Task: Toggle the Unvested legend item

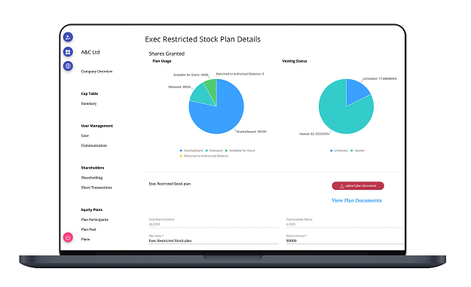Action: 339,151
